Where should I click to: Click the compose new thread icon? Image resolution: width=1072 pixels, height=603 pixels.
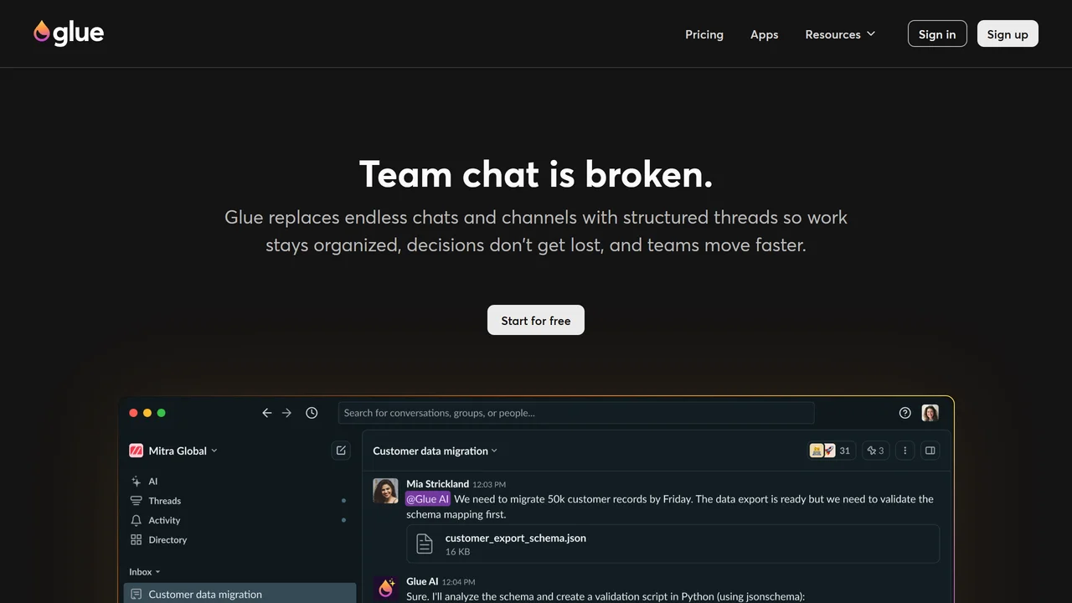(x=341, y=451)
